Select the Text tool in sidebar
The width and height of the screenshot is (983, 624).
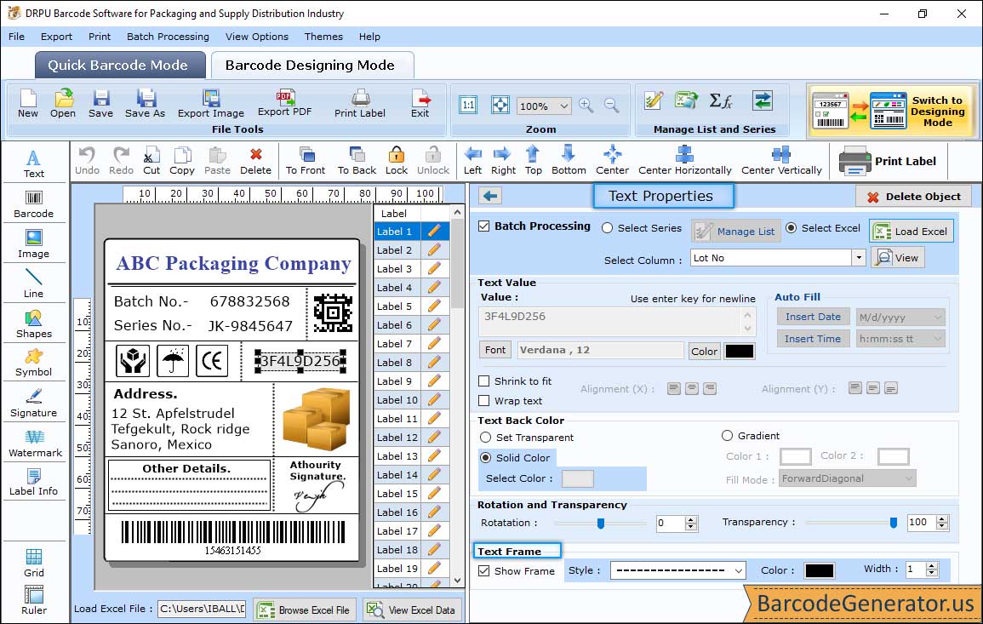(34, 164)
